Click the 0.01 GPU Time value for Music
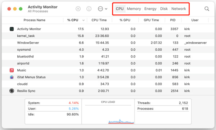The image size is (216, 130). coord(159,70)
